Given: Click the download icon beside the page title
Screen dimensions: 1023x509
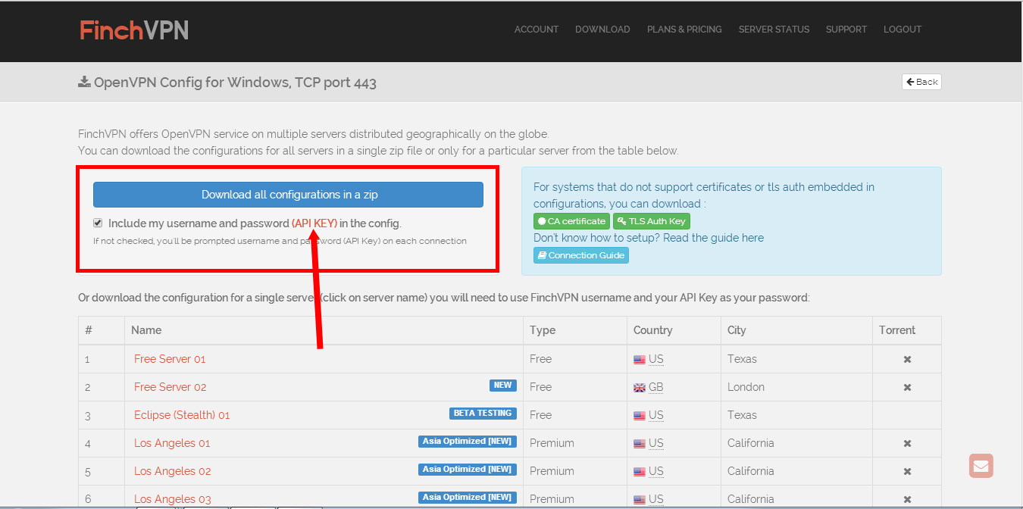Looking at the screenshot, I should (x=84, y=82).
